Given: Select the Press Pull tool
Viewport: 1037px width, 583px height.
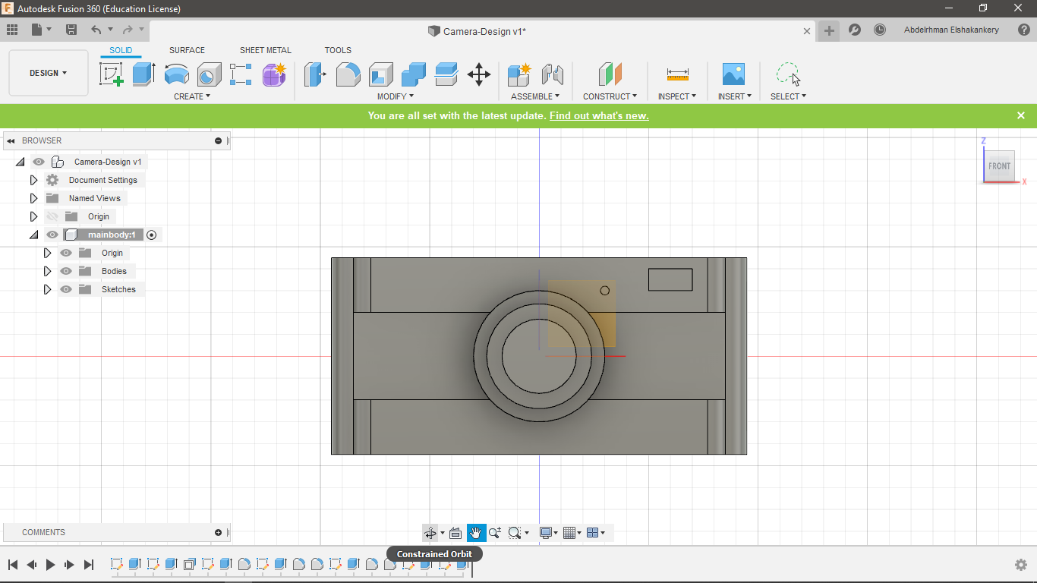Looking at the screenshot, I should [x=315, y=74].
